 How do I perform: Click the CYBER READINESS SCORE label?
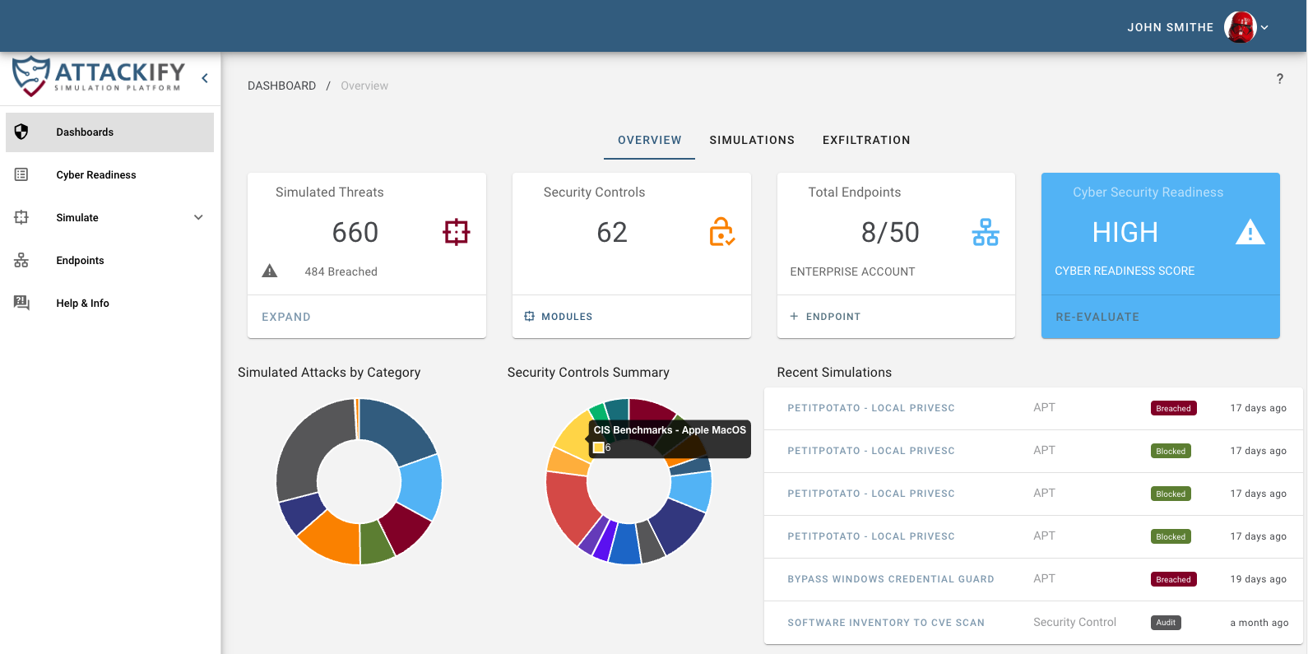coord(1125,271)
